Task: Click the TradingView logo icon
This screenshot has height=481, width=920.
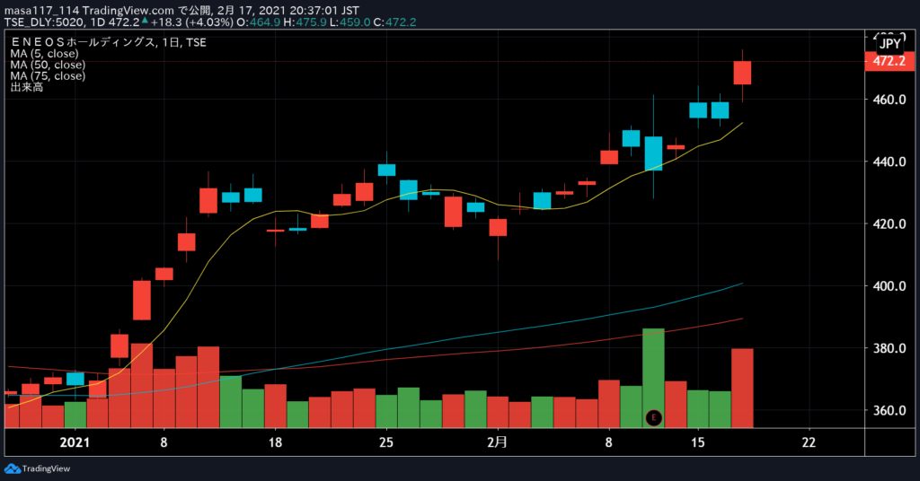Action: pos(12,468)
